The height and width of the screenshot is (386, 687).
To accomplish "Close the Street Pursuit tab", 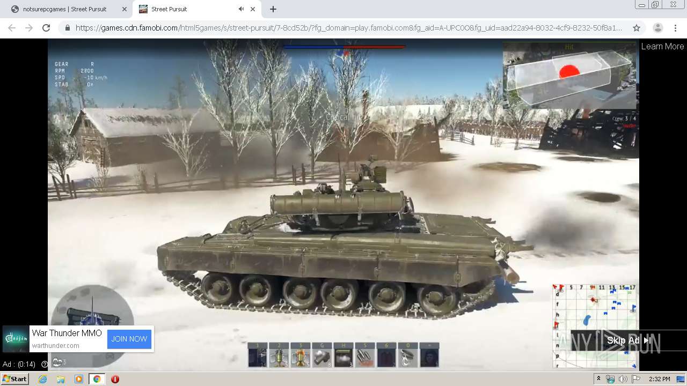I will pyautogui.click(x=253, y=9).
